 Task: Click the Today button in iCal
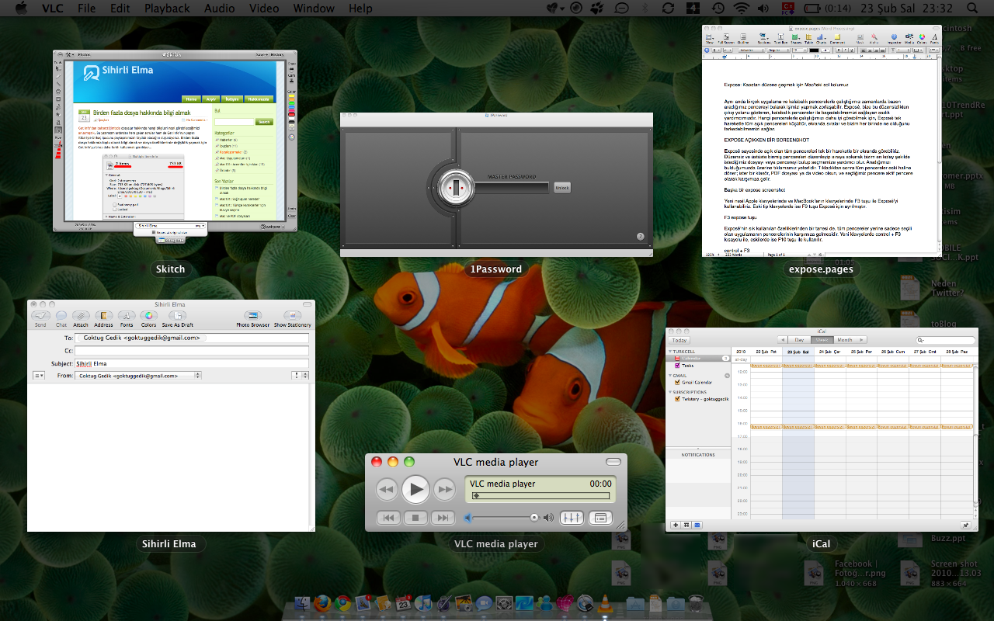679,340
